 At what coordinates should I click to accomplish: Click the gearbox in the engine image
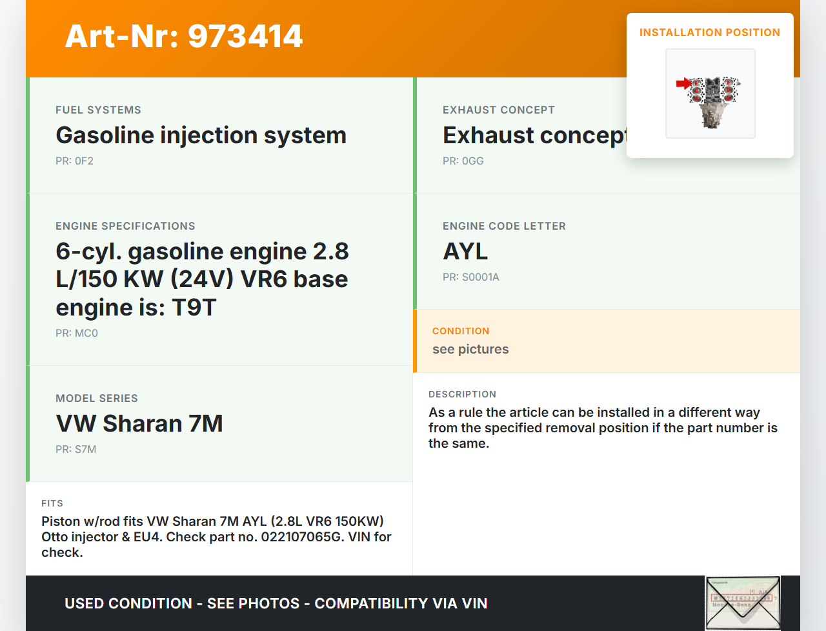(x=712, y=117)
